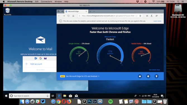The width and height of the screenshot is (187, 105).
Task: Click the Type here to search box
Action: (30, 96)
